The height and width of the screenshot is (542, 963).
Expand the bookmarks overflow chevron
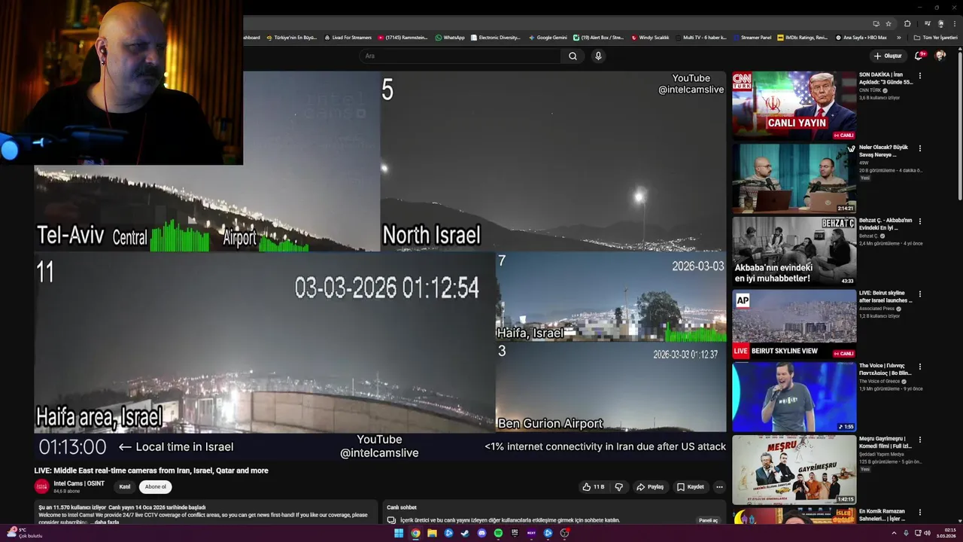click(899, 37)
